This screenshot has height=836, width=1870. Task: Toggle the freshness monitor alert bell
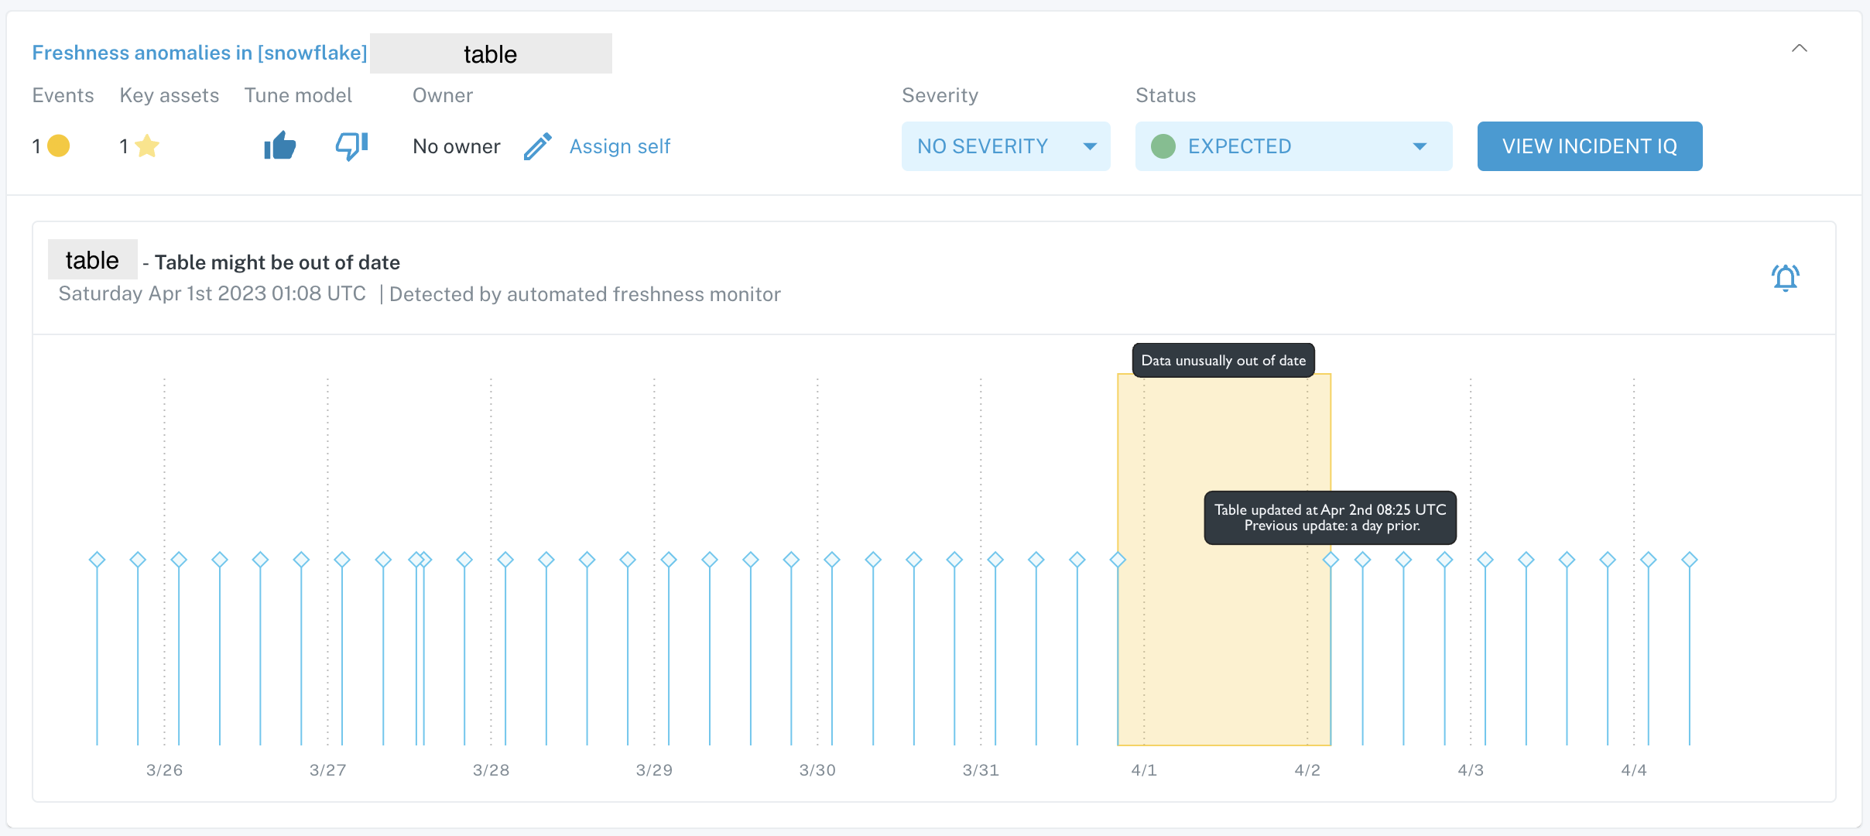point(1786,278)
